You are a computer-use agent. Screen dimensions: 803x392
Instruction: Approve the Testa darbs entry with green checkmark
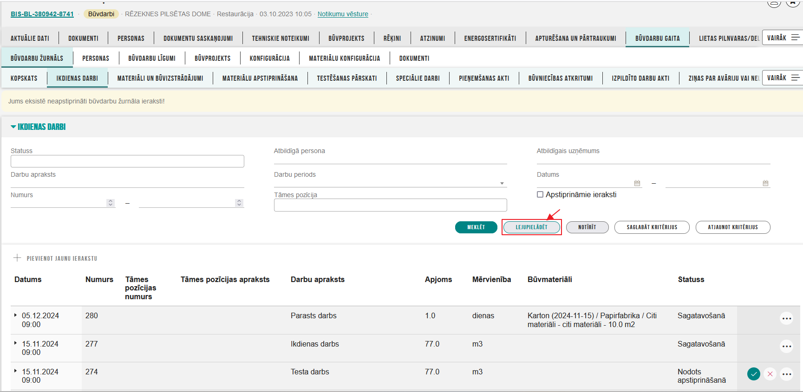point(753,374)
